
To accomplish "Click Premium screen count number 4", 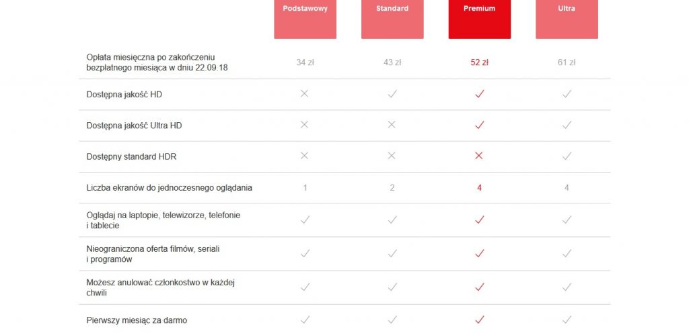I will click(x=479, y=188).
